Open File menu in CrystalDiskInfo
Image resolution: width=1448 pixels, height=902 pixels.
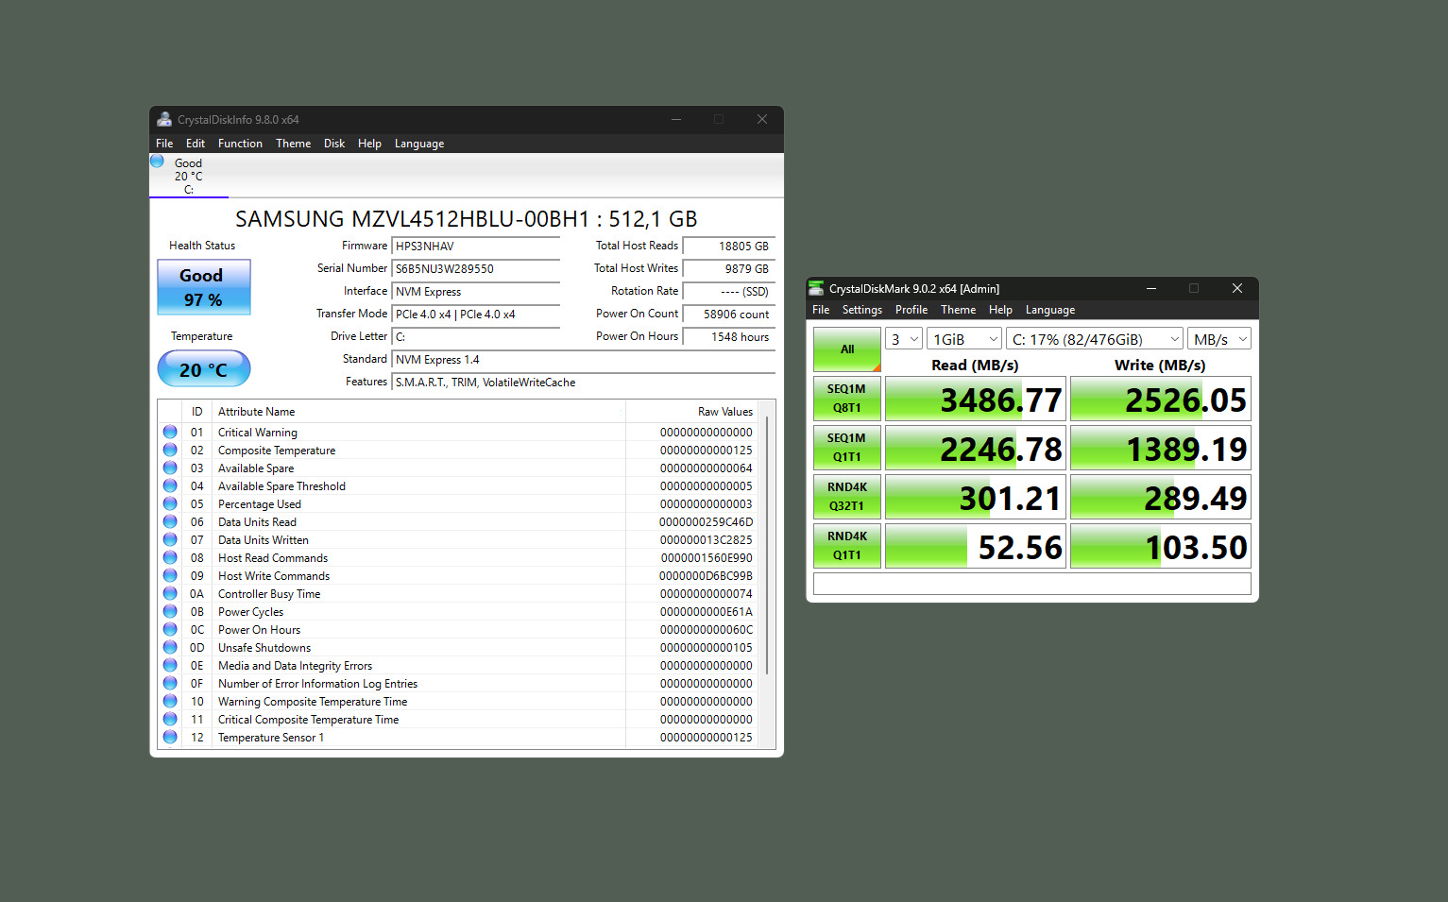coord(164,144)
